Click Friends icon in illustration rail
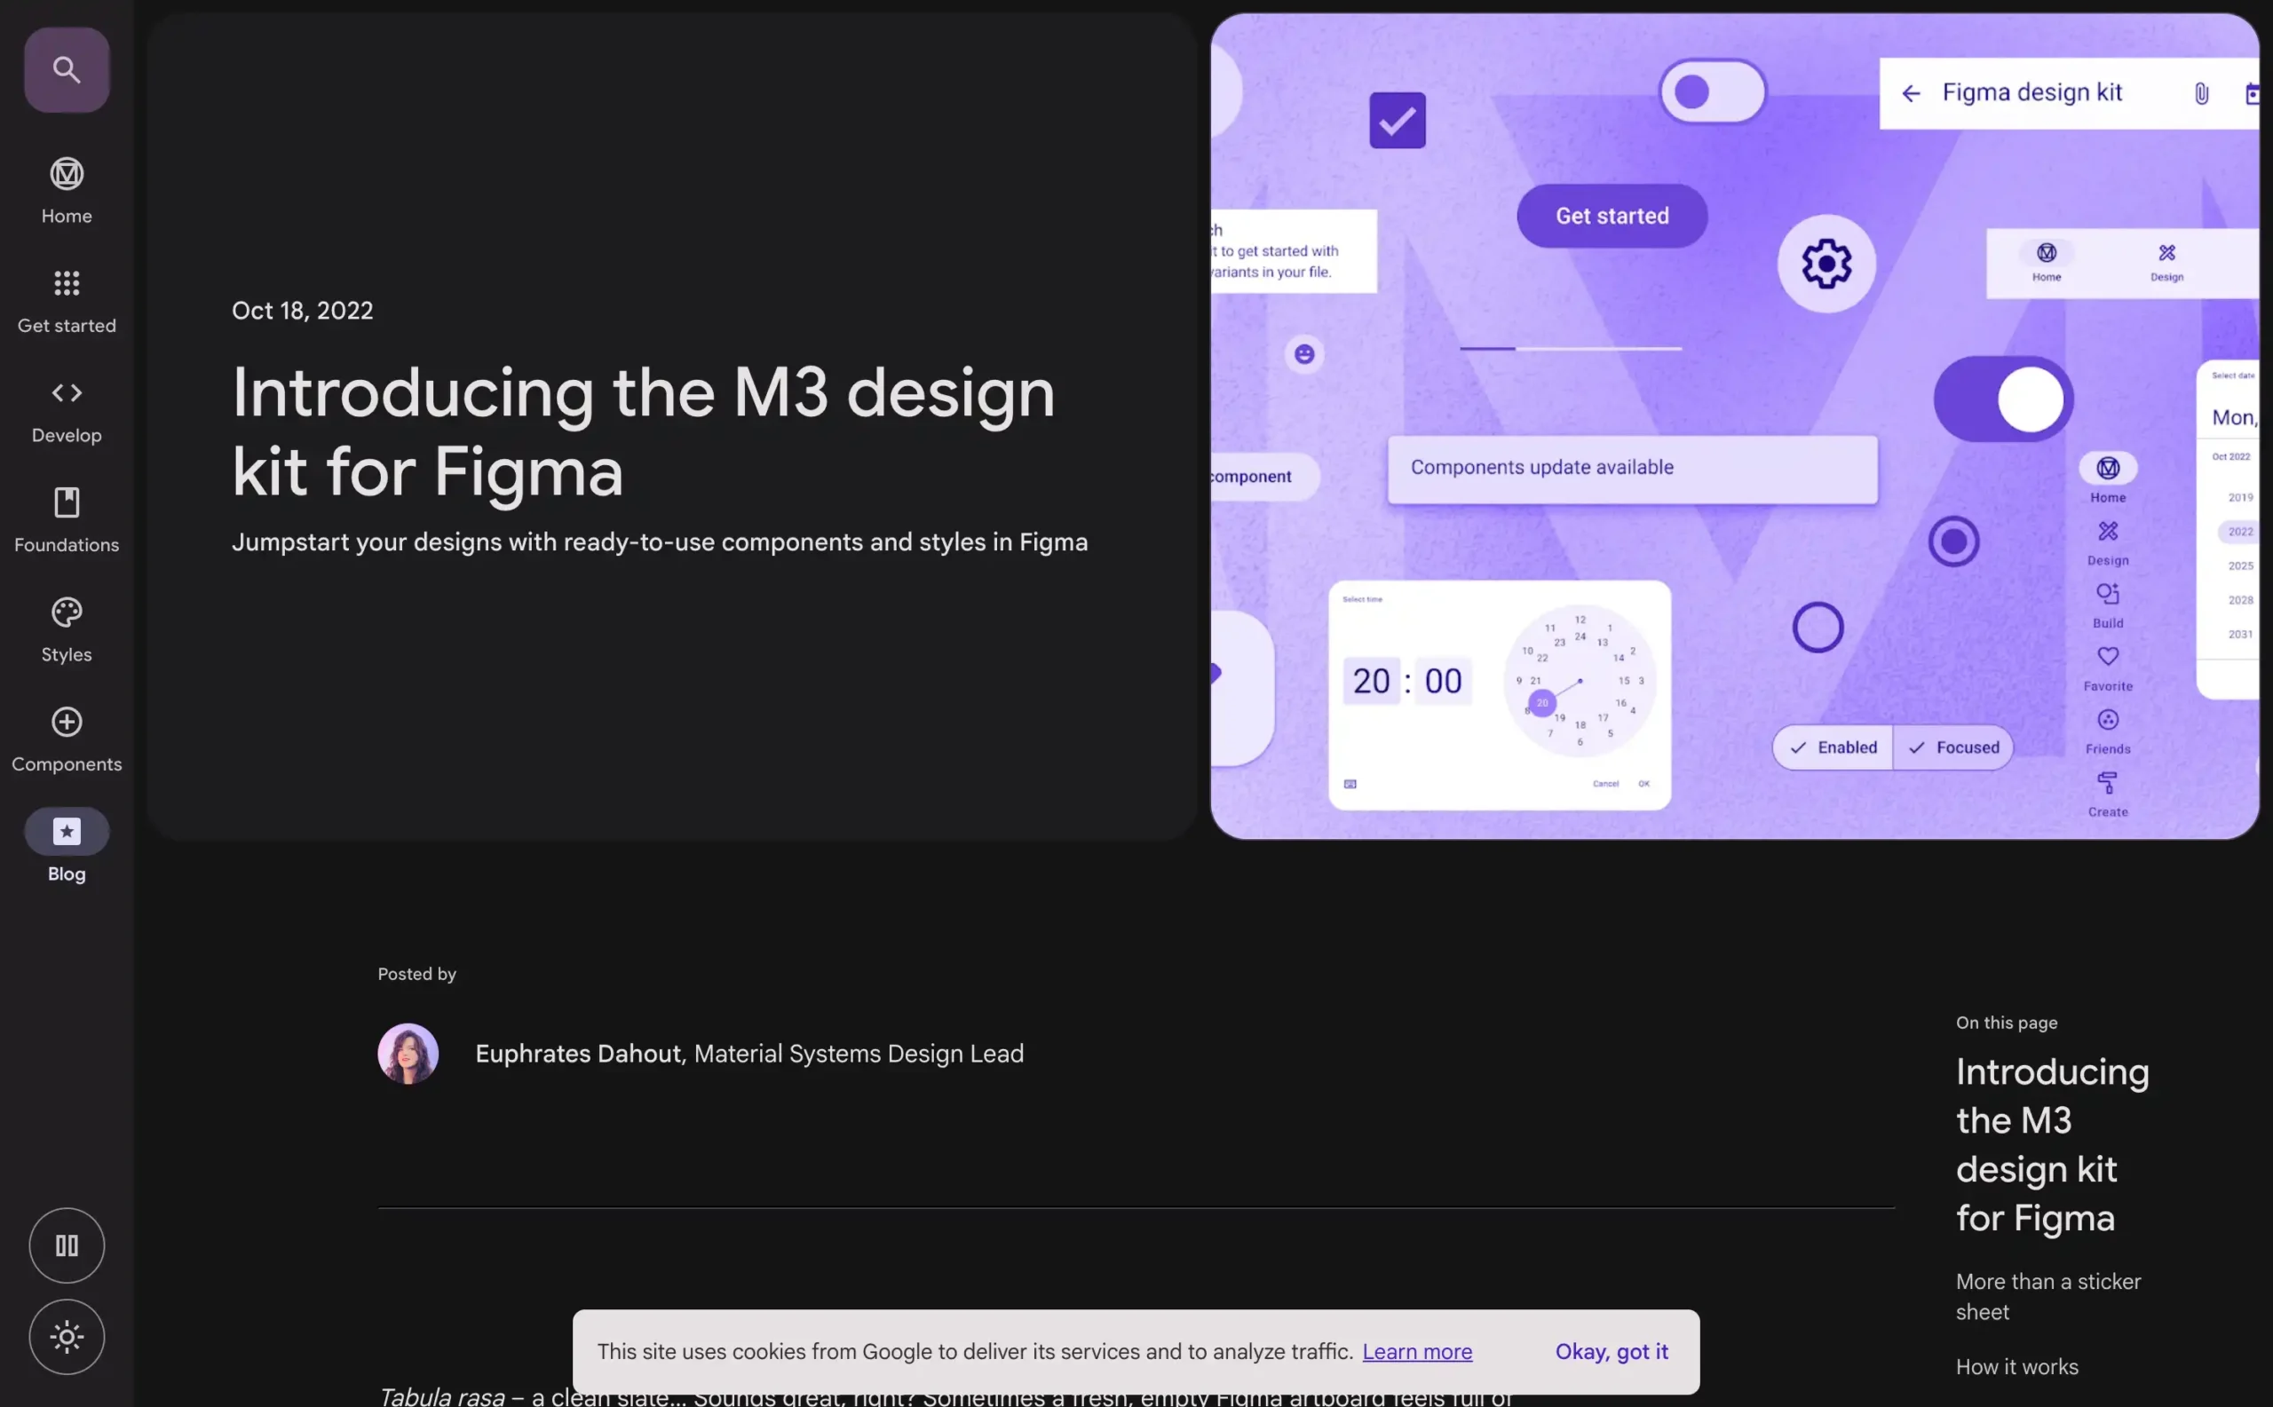This screenshot has width=2273, height=1407. tap(2107, 719)
